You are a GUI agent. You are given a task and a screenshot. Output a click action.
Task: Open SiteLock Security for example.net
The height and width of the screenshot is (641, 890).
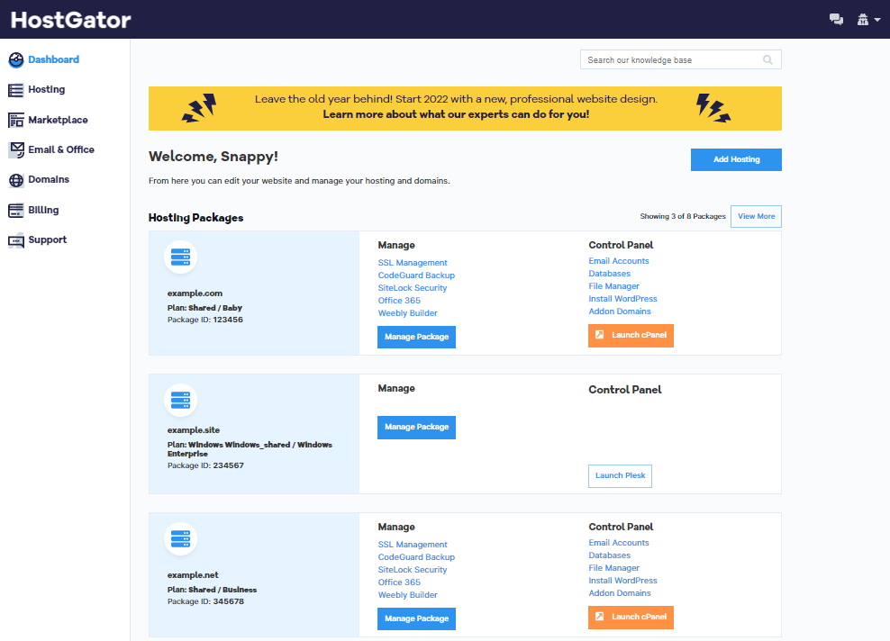(413, 570)
